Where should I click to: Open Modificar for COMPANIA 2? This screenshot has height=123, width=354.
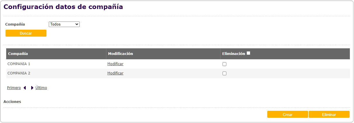(x=115, y=73)
